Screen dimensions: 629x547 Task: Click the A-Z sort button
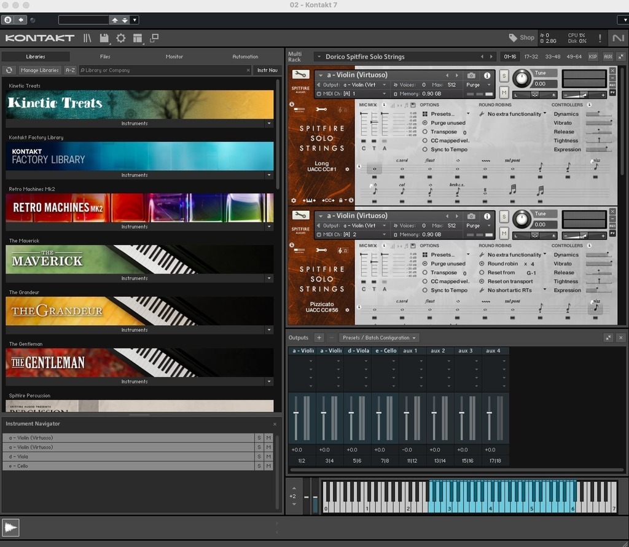[70, 70]
